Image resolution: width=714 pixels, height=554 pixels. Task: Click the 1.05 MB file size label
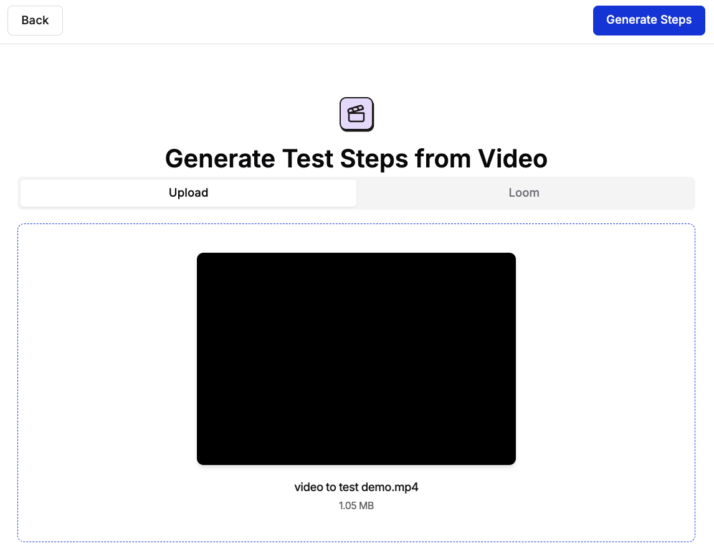click(x=356, y=505)
